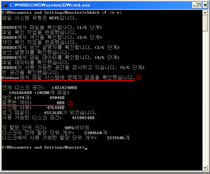210x174 pixels.
Task: Click the '(3/5 단계)' security descriptor line
Action: point(60,47)
